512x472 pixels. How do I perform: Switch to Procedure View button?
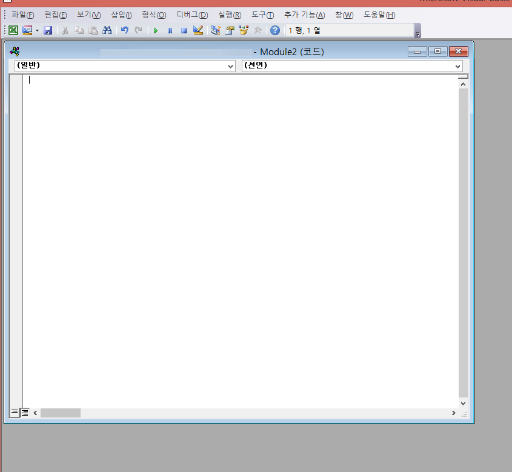[x=15, y=412]
